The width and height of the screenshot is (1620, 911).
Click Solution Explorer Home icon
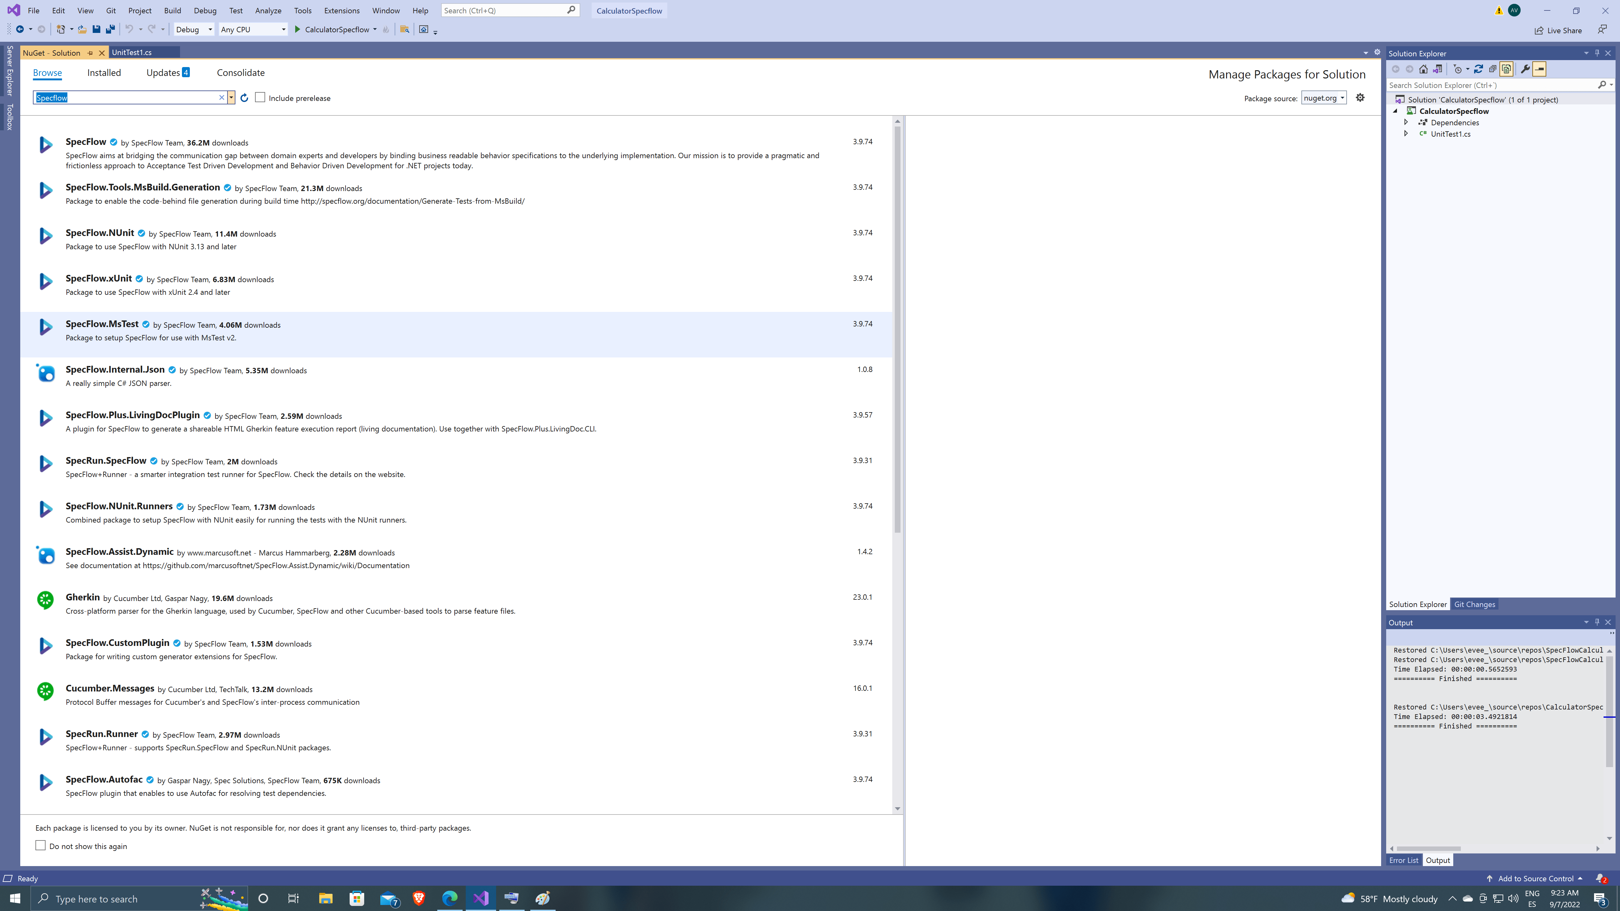1423,69
